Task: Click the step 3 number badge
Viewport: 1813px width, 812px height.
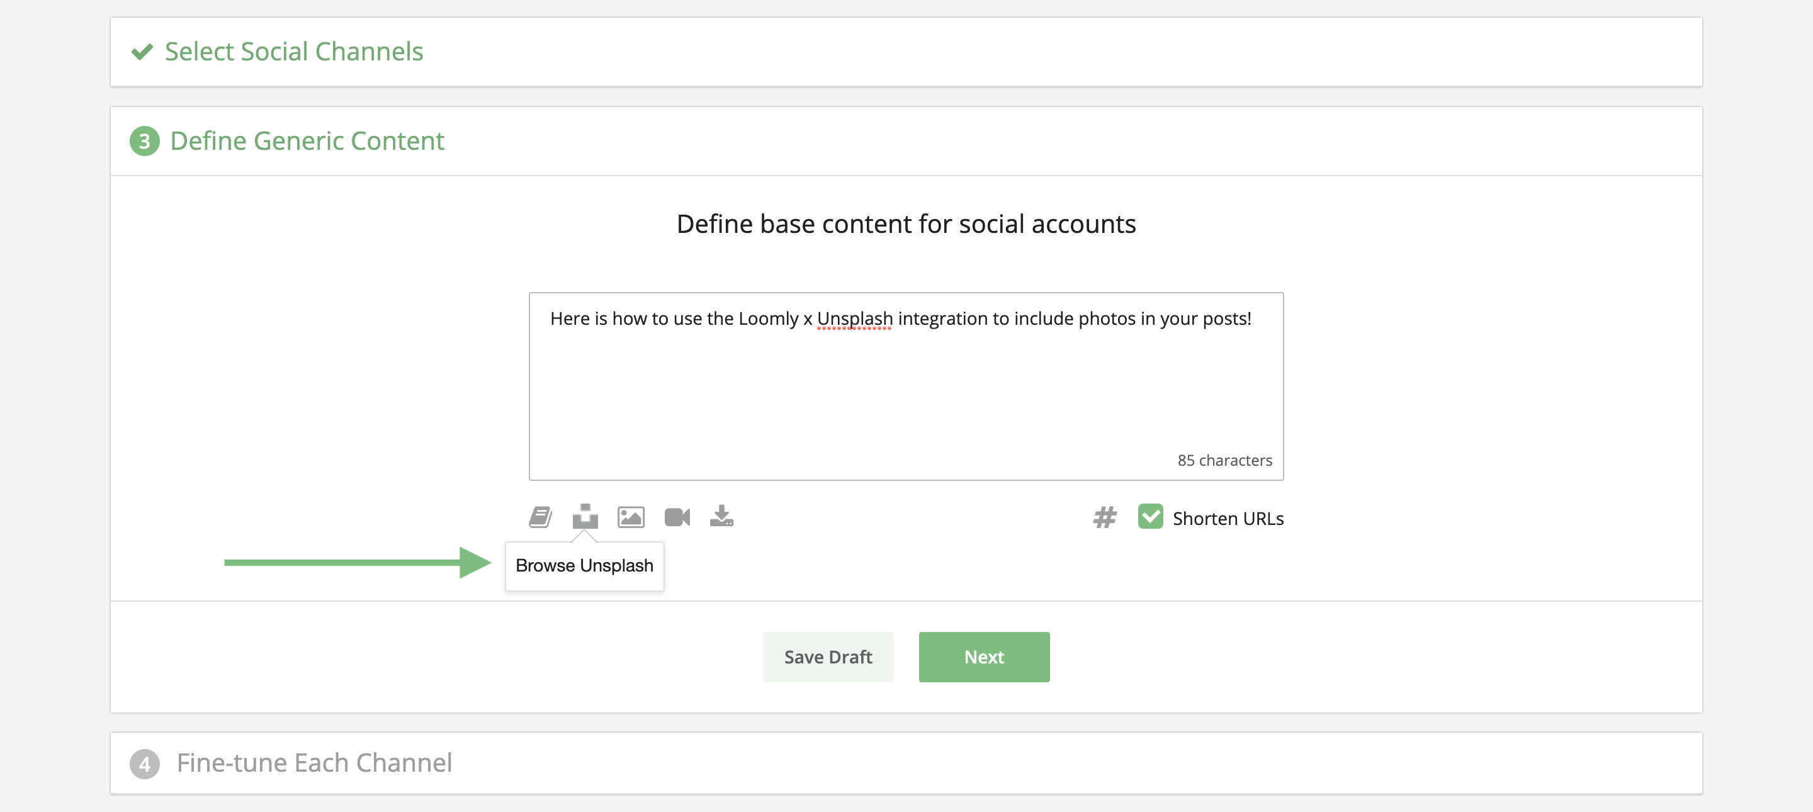Action: click(145, 142)
